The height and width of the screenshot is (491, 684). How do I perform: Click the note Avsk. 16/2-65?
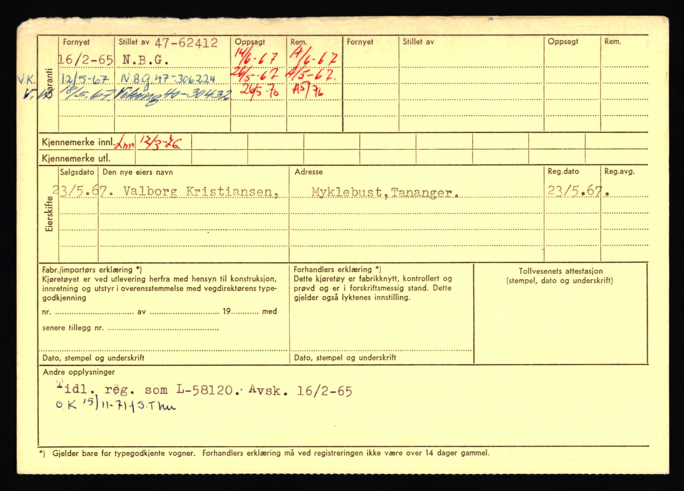click(300, 391)
